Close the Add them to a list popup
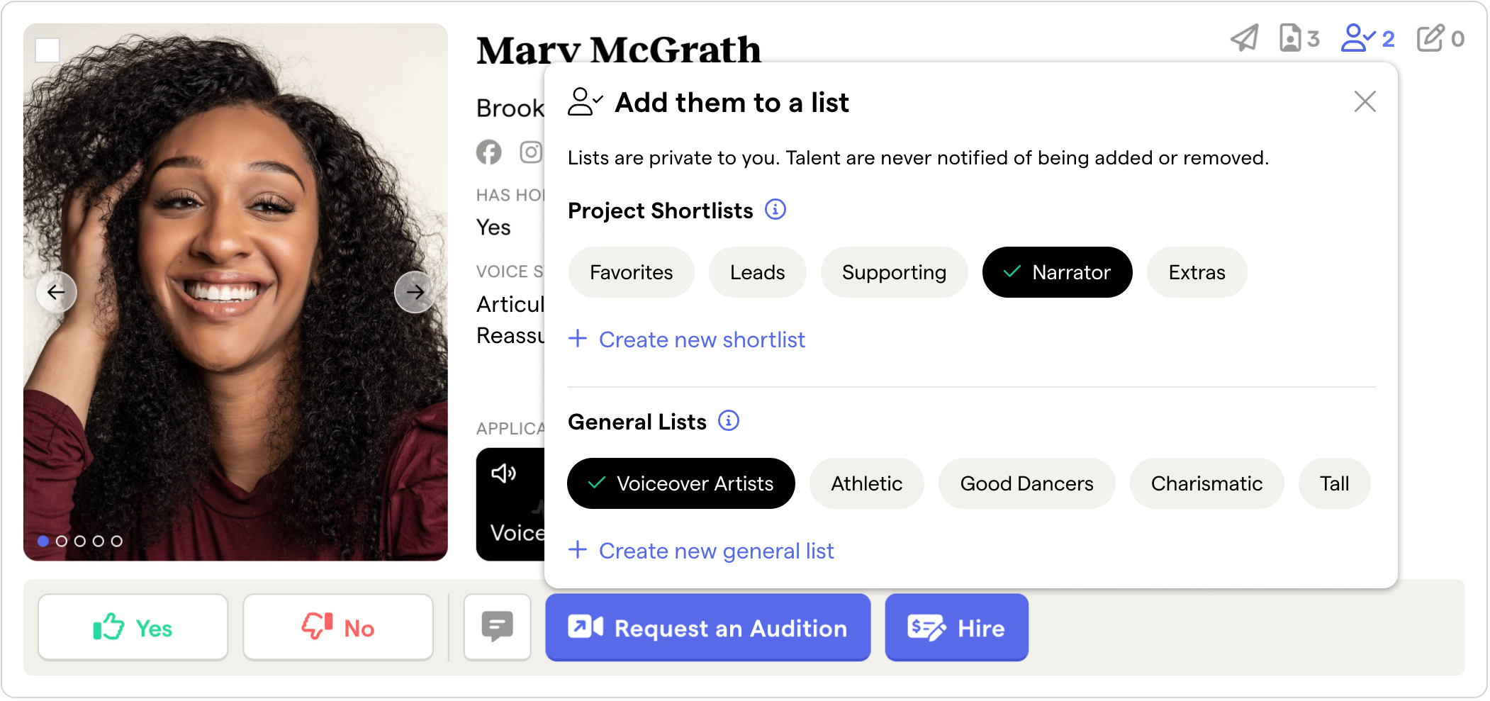The height and width of the screenshot is (701, 1490). point(1365,102)
